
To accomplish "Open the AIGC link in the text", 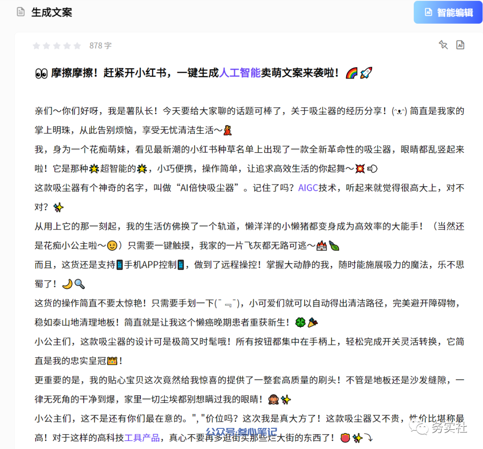I will pyautogui.click(x=308, y=188).
